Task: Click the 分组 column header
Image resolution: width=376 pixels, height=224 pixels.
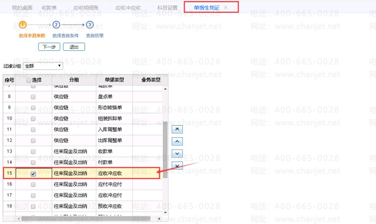Action: pyautogui.click(x=74, y=80)
